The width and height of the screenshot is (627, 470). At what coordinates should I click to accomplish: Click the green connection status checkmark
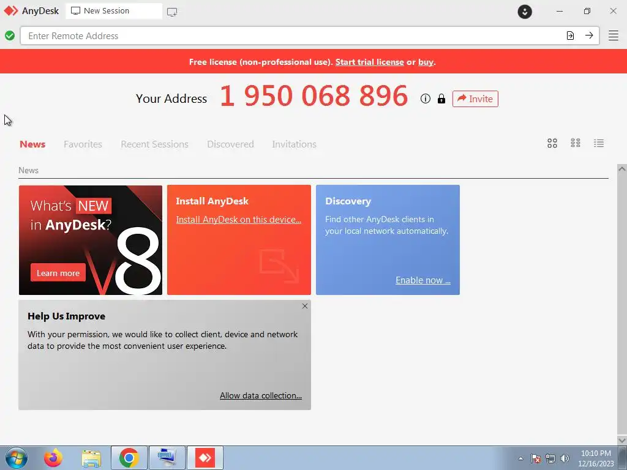[10, 35]
